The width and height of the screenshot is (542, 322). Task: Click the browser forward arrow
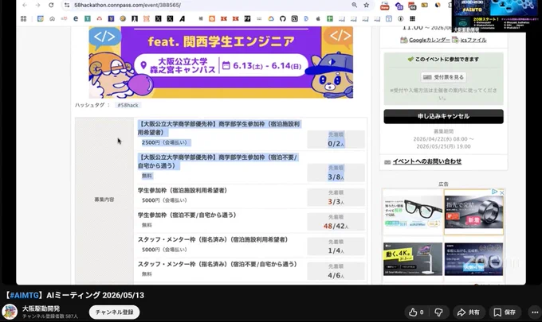(37, 6)
